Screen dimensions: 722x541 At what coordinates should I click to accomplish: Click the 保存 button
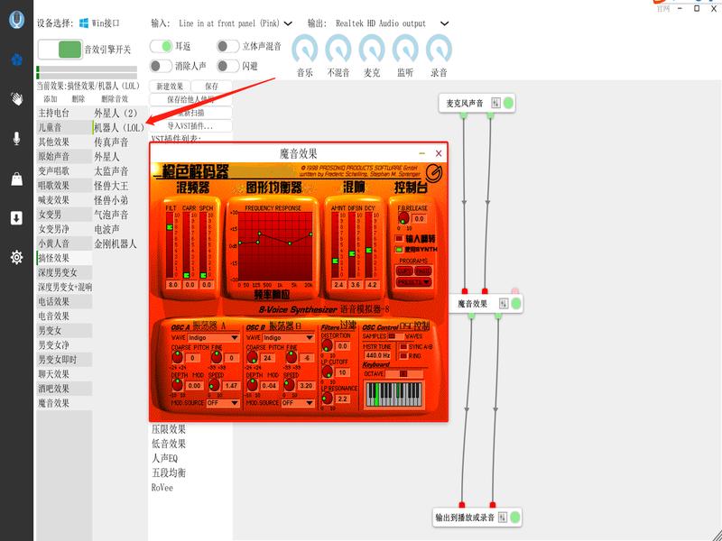point(212,86)
